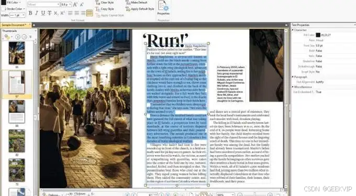Click the Italic False value in properties
The width and height of the screenshot is (356, 196).
click(x=319, y=56)
